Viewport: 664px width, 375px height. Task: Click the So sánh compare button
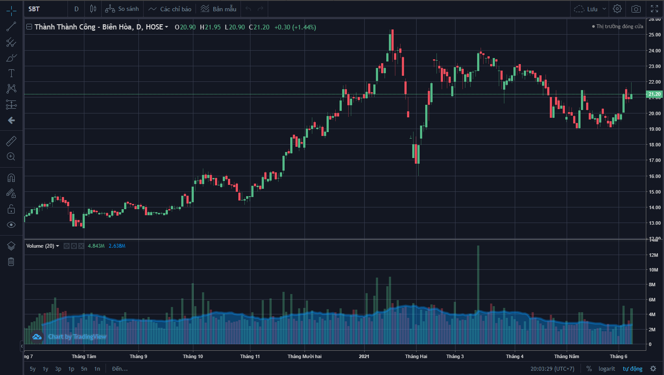[122, 9]
